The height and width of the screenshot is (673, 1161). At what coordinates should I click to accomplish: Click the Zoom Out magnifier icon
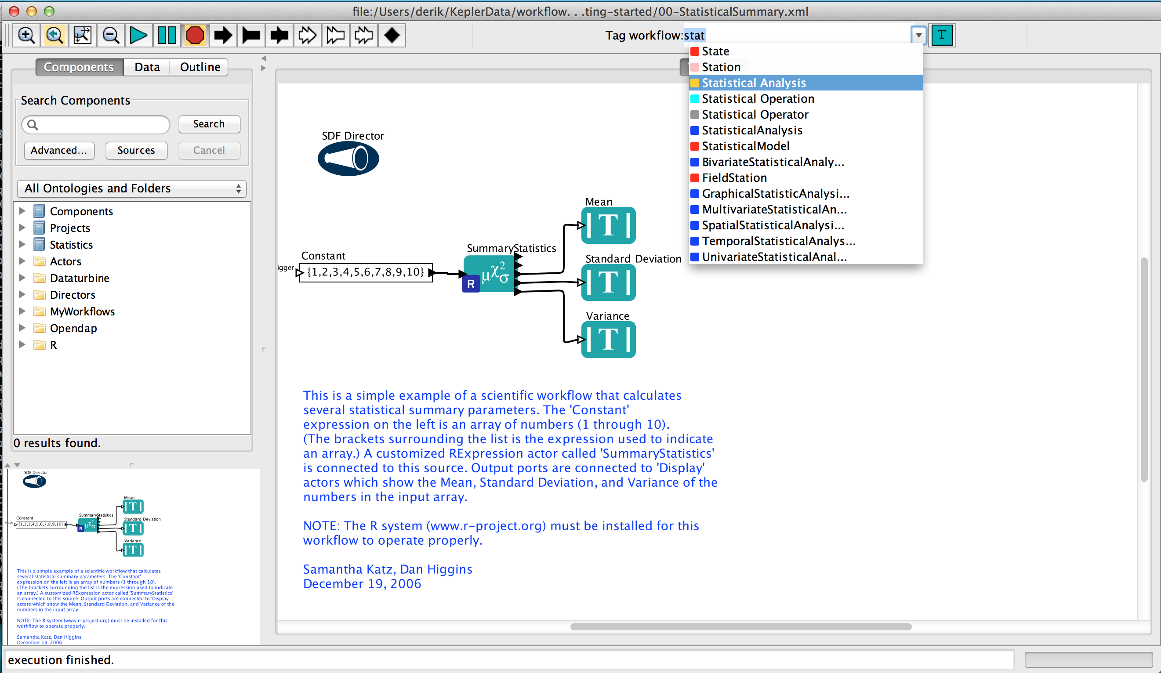pos(111,36)
